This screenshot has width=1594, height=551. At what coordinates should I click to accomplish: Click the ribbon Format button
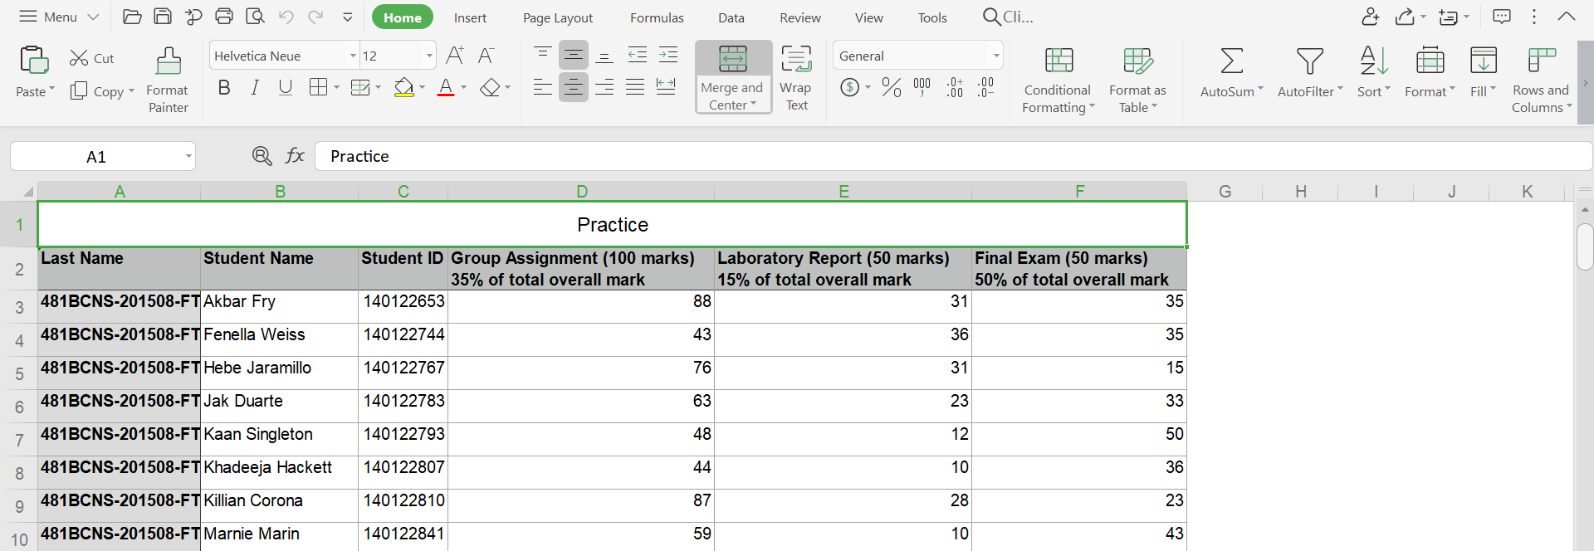[x=1430, y=72]
